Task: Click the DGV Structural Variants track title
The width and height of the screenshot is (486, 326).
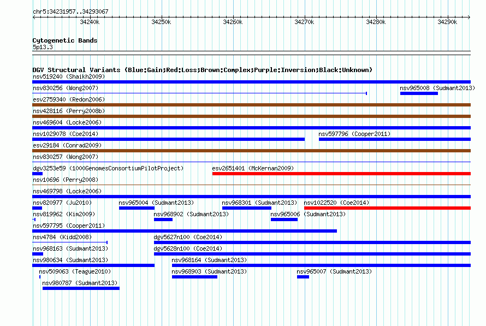Action: pyautogui.click(x=203, y=70)
